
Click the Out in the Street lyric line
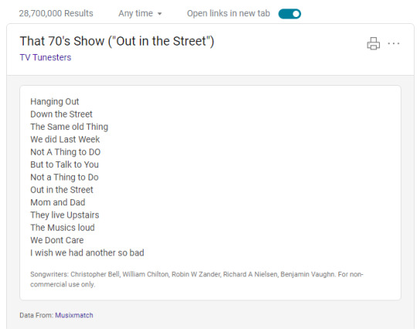coord(62,190)
